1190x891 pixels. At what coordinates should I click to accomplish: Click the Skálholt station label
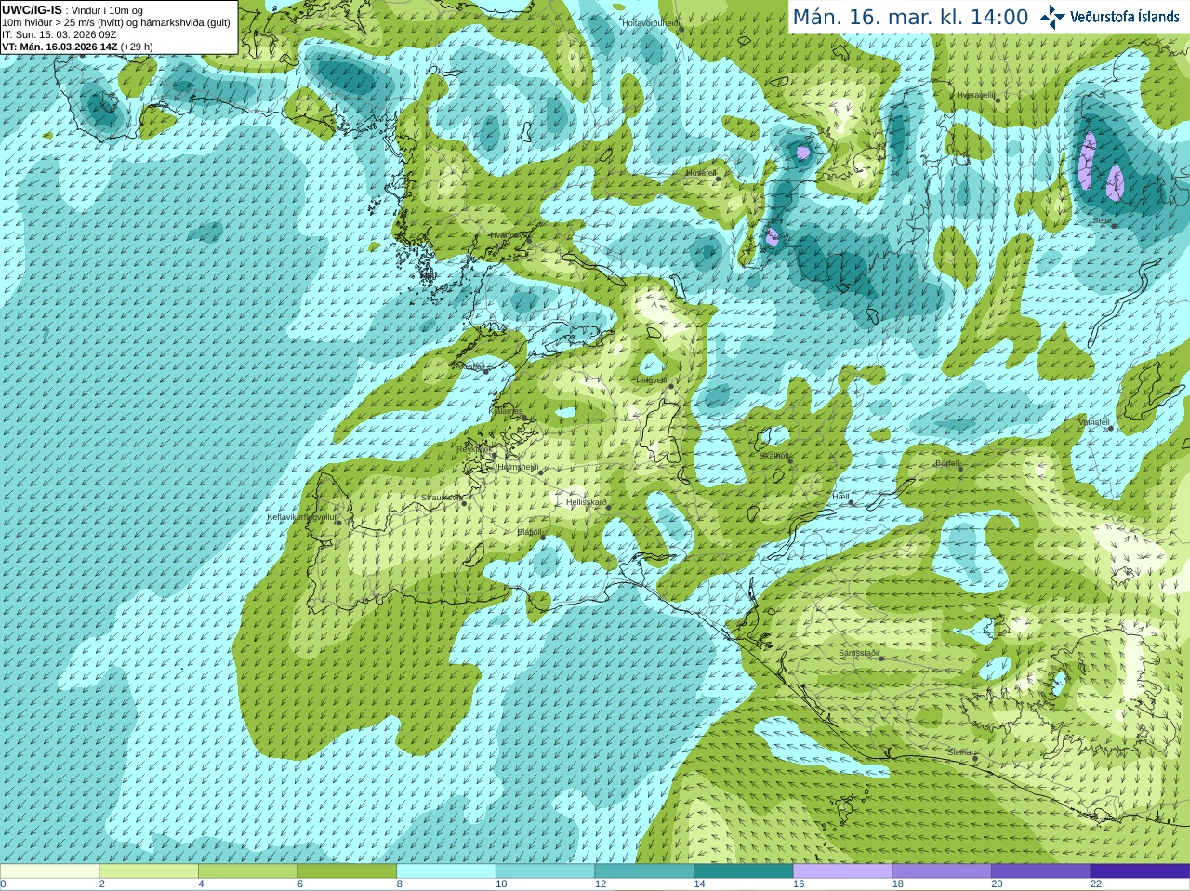[x=775, y=456]
